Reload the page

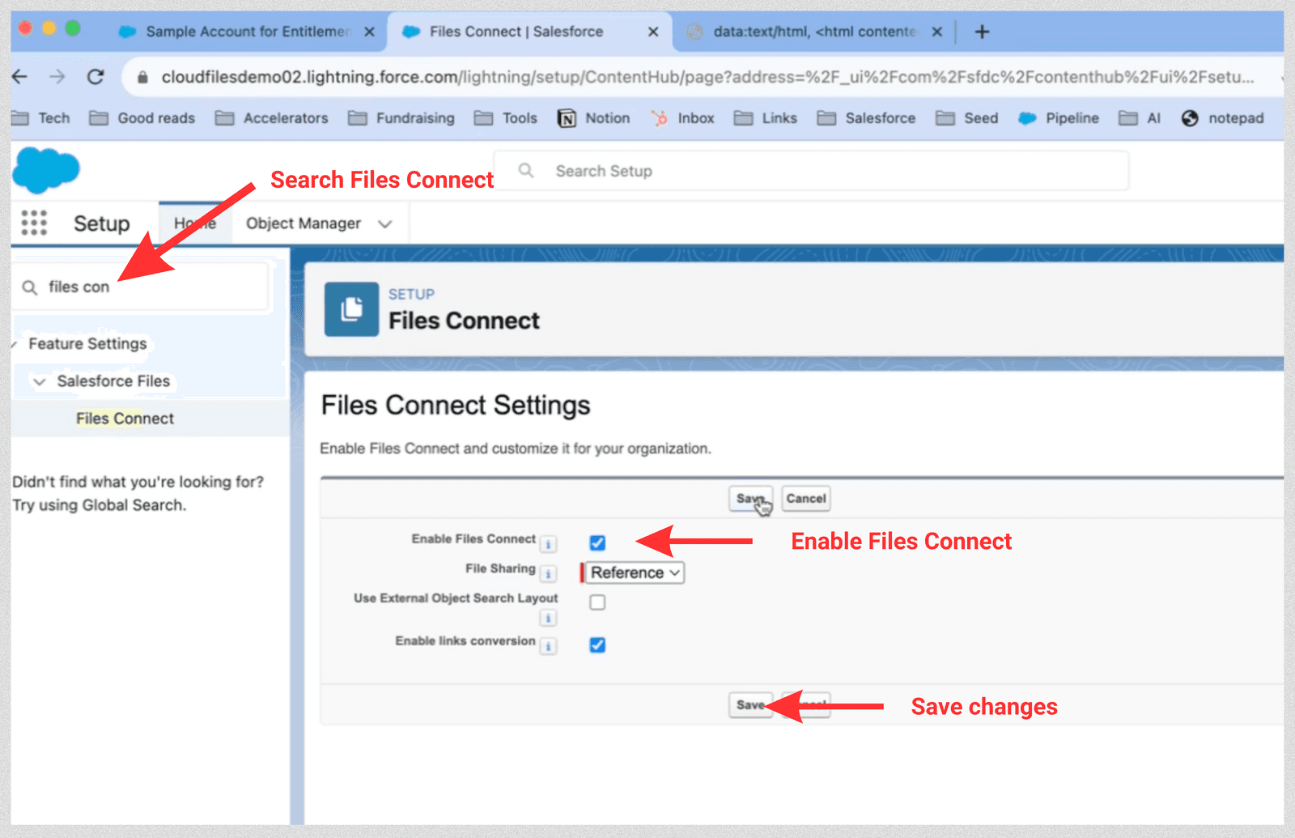point(95,77)
